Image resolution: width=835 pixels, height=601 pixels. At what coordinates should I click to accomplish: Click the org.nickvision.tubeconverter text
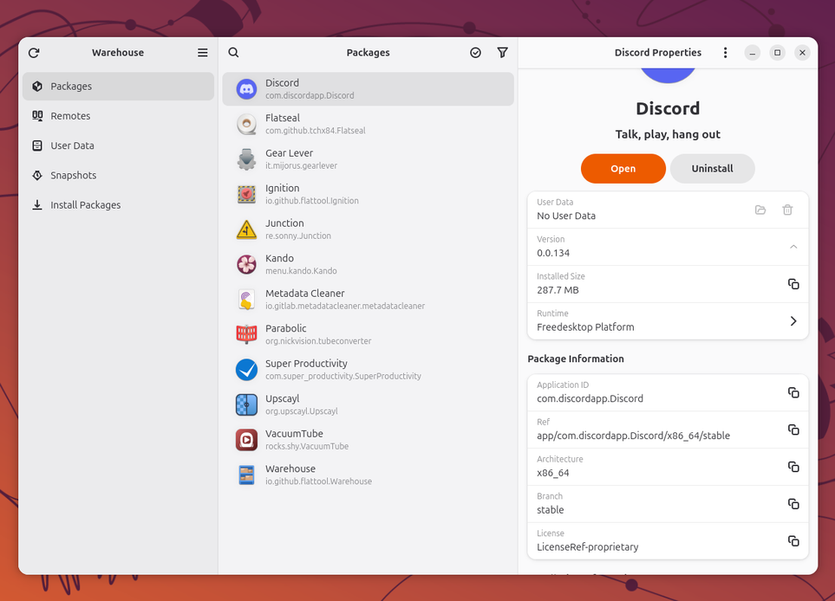coord(318,341)
